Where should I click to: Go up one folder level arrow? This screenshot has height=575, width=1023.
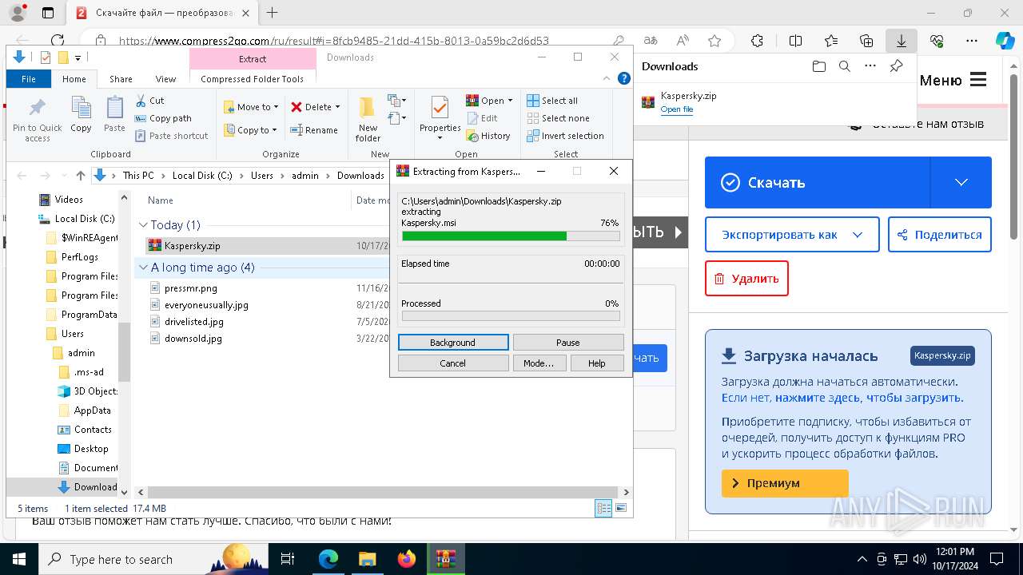tap(80, 176)
